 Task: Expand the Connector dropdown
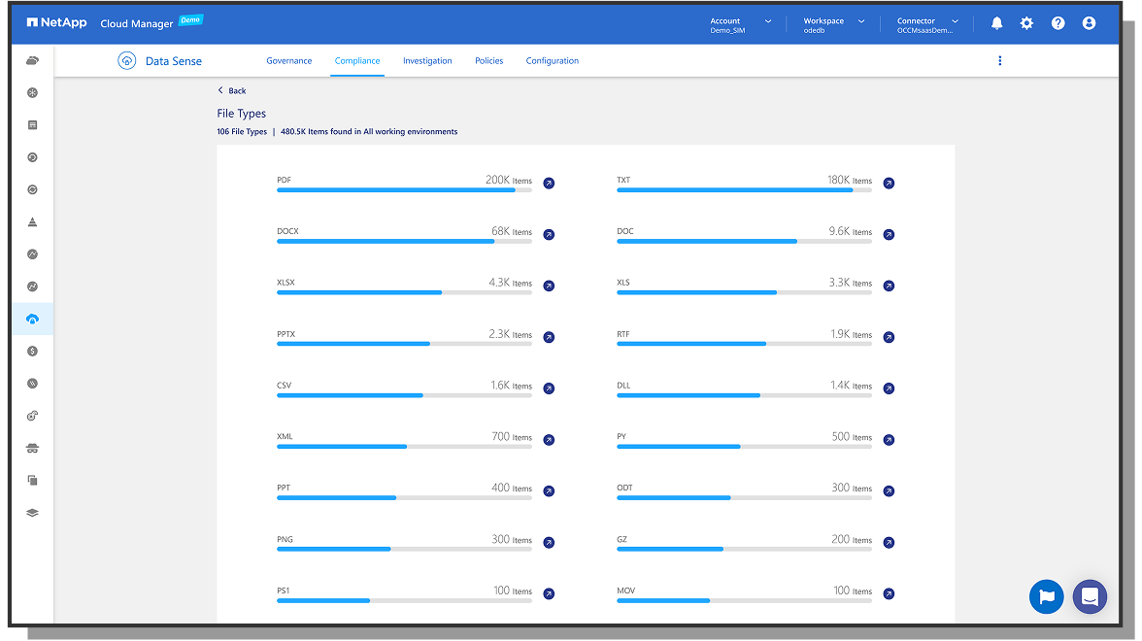(x=953, y=20)
